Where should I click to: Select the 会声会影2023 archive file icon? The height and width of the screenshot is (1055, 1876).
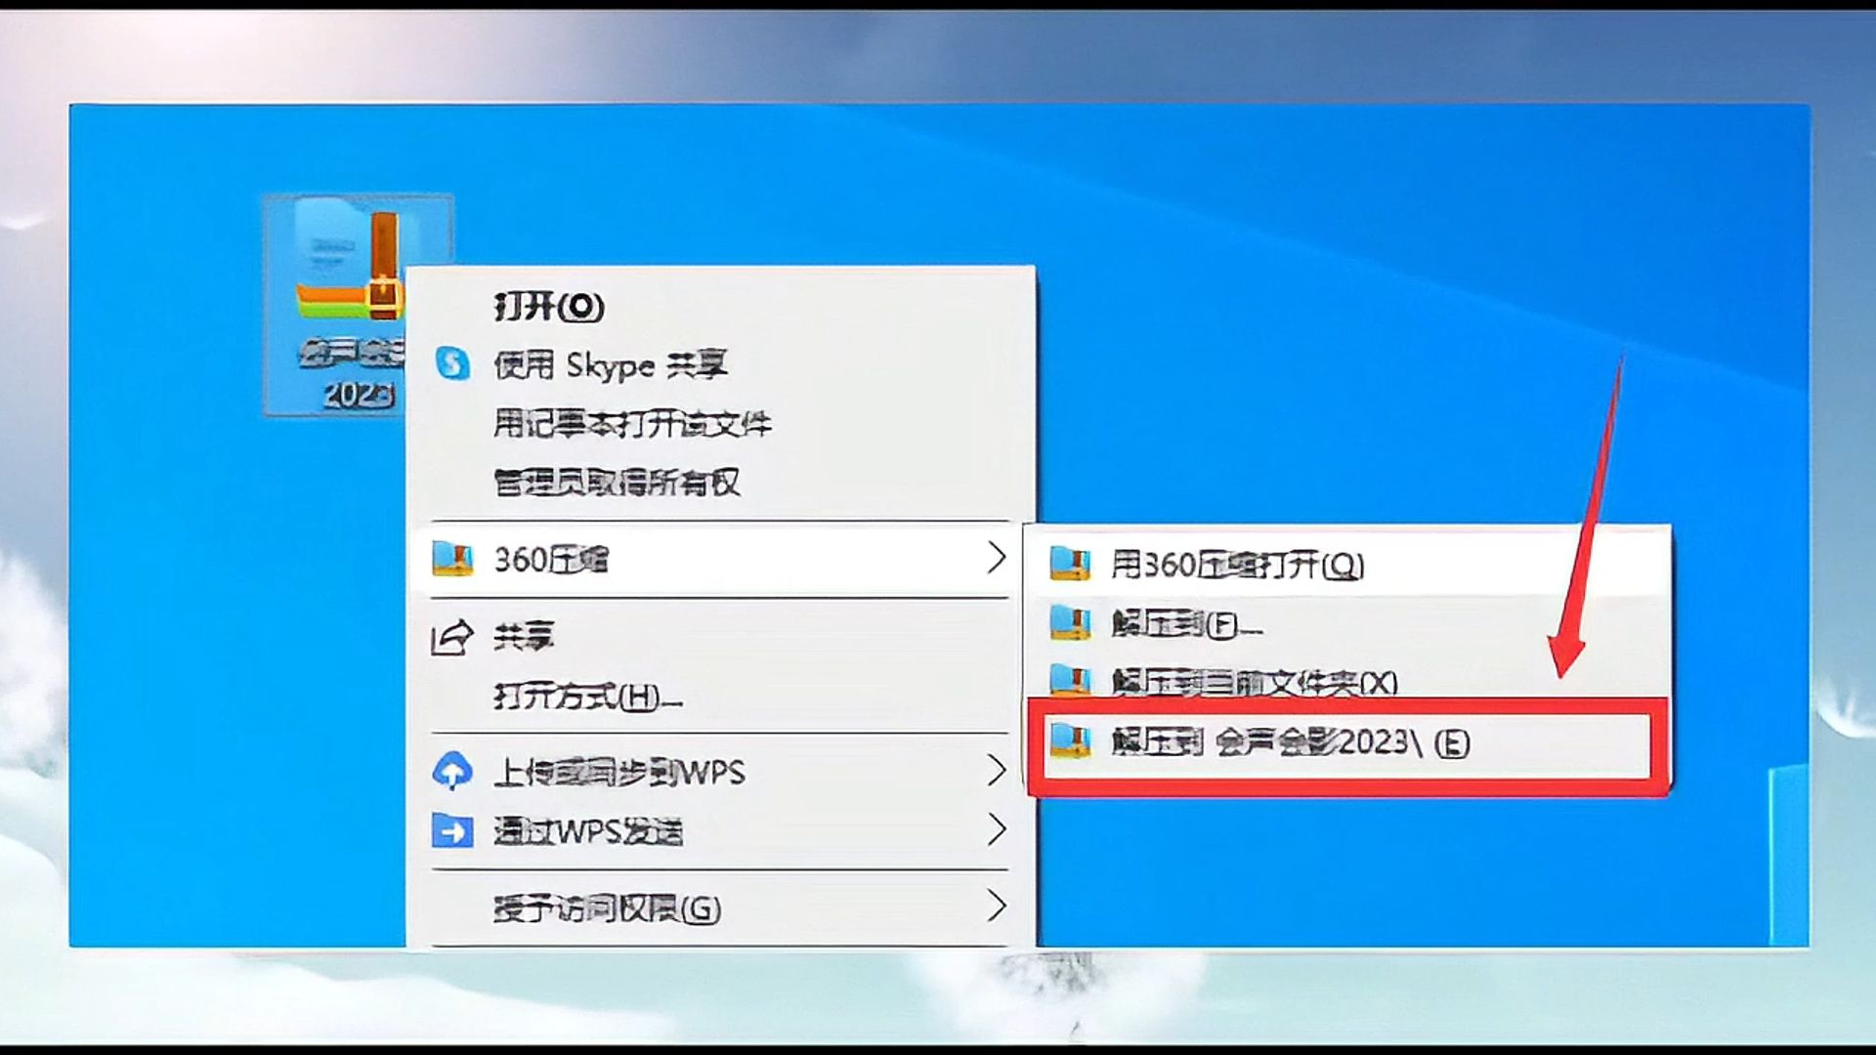(x=358, y=305)
